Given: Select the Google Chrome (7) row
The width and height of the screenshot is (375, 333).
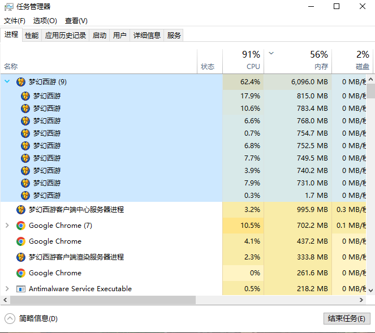Looking at the screenshot, I should click(x=183, y=226).
